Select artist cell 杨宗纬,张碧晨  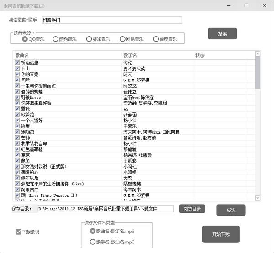tap(137, 155)
